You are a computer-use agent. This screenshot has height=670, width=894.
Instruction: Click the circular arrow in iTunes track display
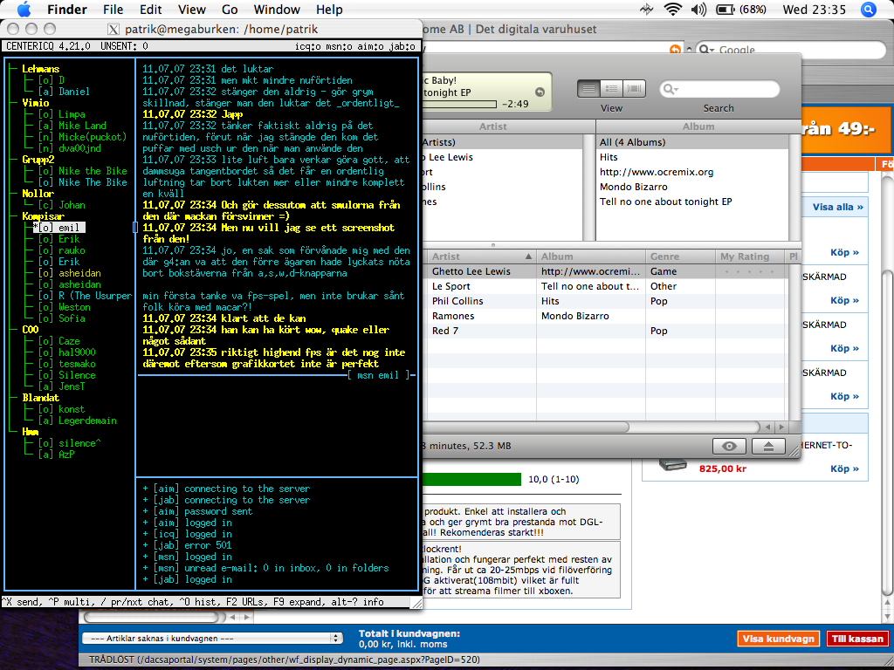540,92
